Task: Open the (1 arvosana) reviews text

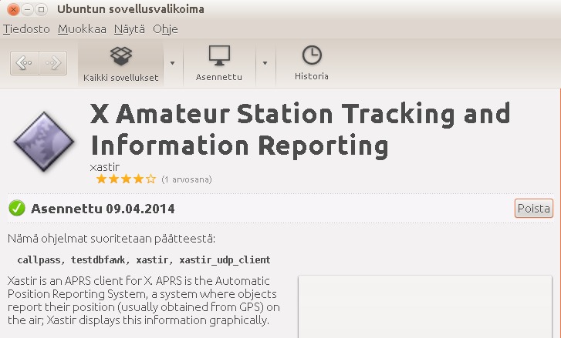Action: [x=187, y=179]
